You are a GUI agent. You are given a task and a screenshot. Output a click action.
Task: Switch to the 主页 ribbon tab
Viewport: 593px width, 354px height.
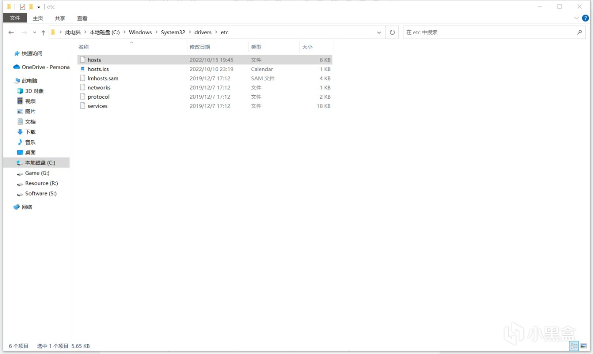(38, 18)
